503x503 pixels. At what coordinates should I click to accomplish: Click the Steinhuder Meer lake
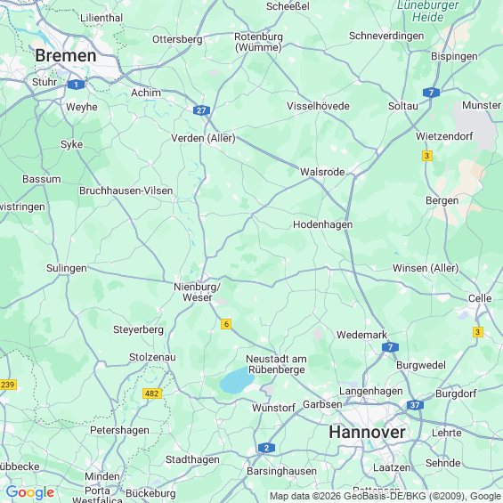(237, 380)
